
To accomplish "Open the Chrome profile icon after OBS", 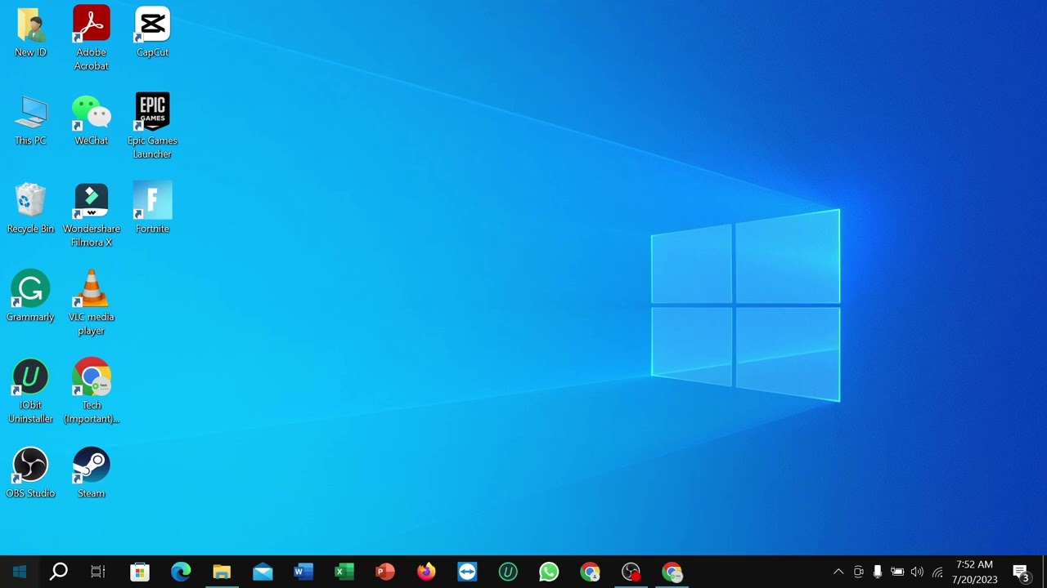I will 672,572.
